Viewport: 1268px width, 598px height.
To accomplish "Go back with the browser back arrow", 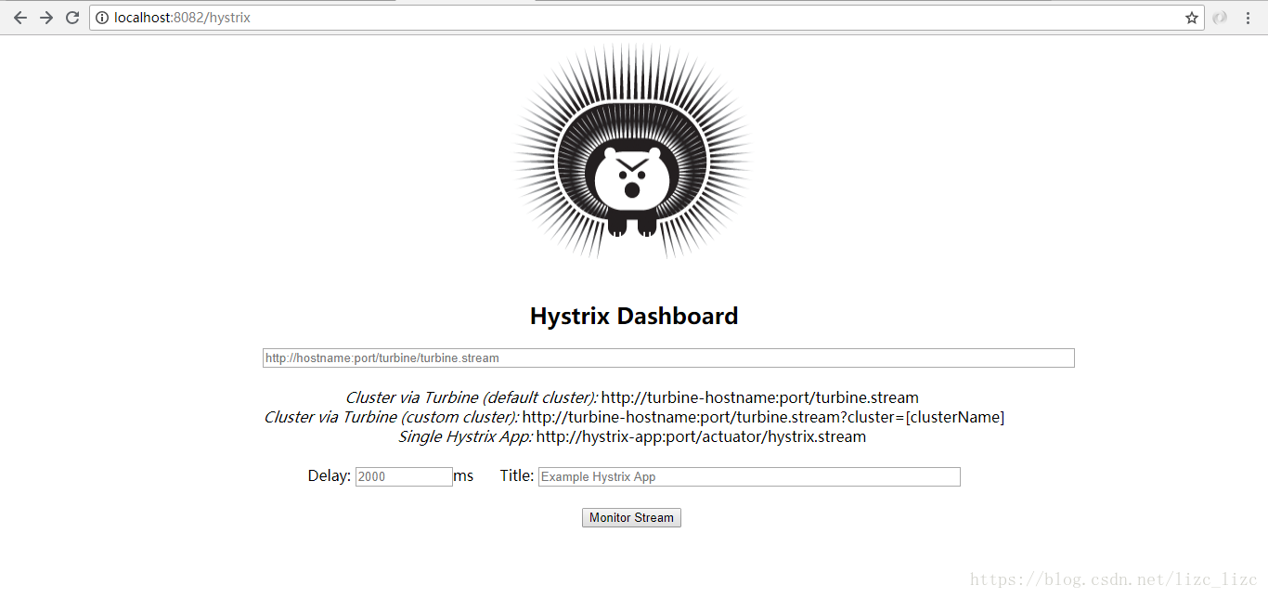I will pos(19,18).
